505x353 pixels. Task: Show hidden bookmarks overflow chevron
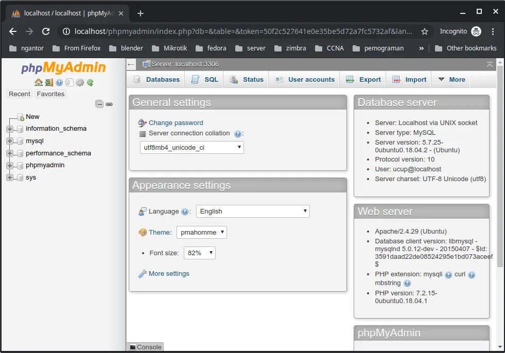421,48
